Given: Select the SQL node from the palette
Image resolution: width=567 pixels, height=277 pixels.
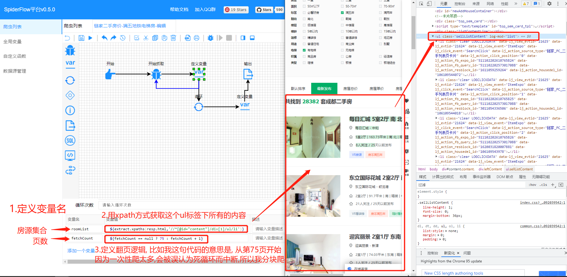Looking at the screenshot, I should point(70,140).
